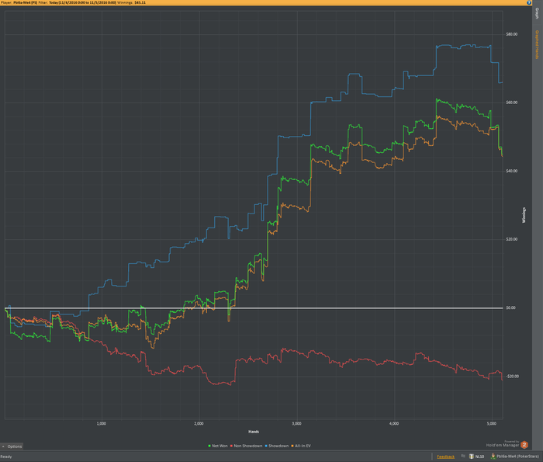Toggle the Net Won legend entry
Screen dimensions: 543x462
point(218,446)
